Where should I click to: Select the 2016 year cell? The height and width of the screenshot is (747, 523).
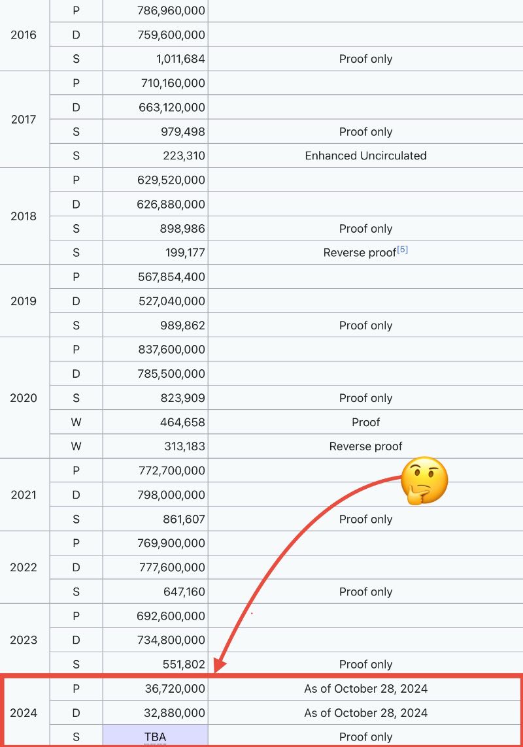[x=24, y=35]
